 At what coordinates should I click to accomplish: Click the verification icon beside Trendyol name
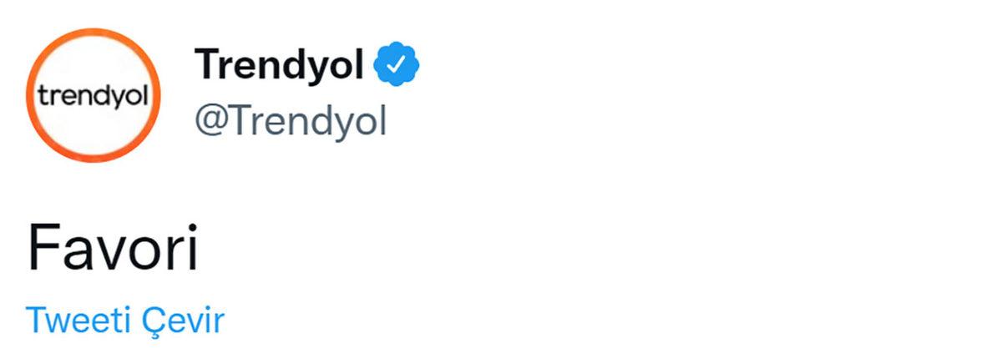[397, 65]
